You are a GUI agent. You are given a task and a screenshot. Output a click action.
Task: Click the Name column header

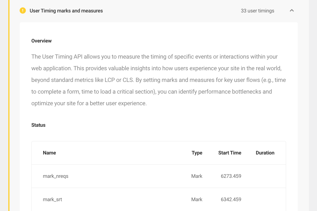pyautogui.click(x=49, y=153)
